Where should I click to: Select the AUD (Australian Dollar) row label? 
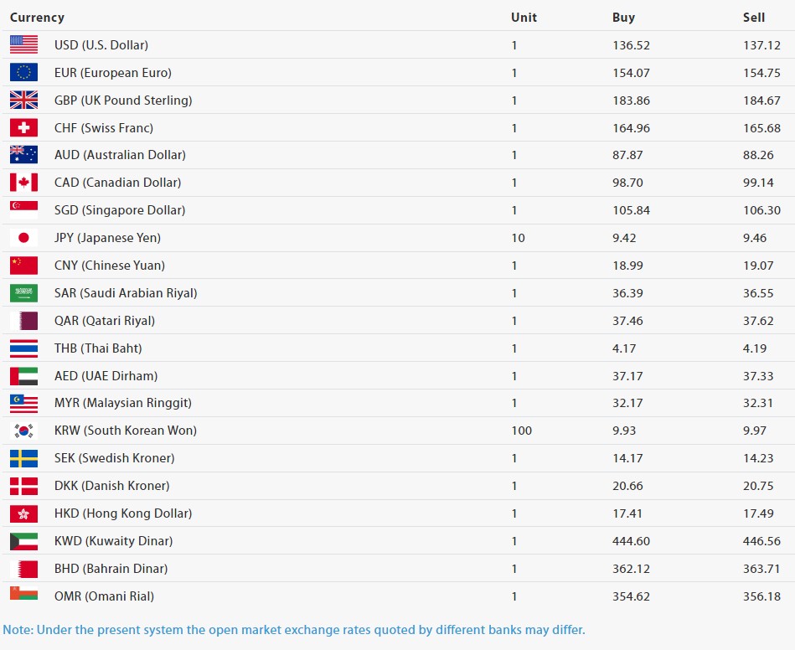pyautogui.click(x=120, y=155)
